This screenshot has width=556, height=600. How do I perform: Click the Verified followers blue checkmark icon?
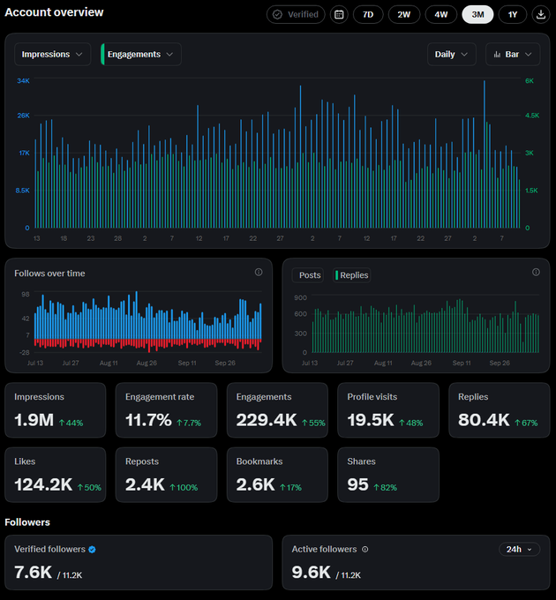pos(92,550)
